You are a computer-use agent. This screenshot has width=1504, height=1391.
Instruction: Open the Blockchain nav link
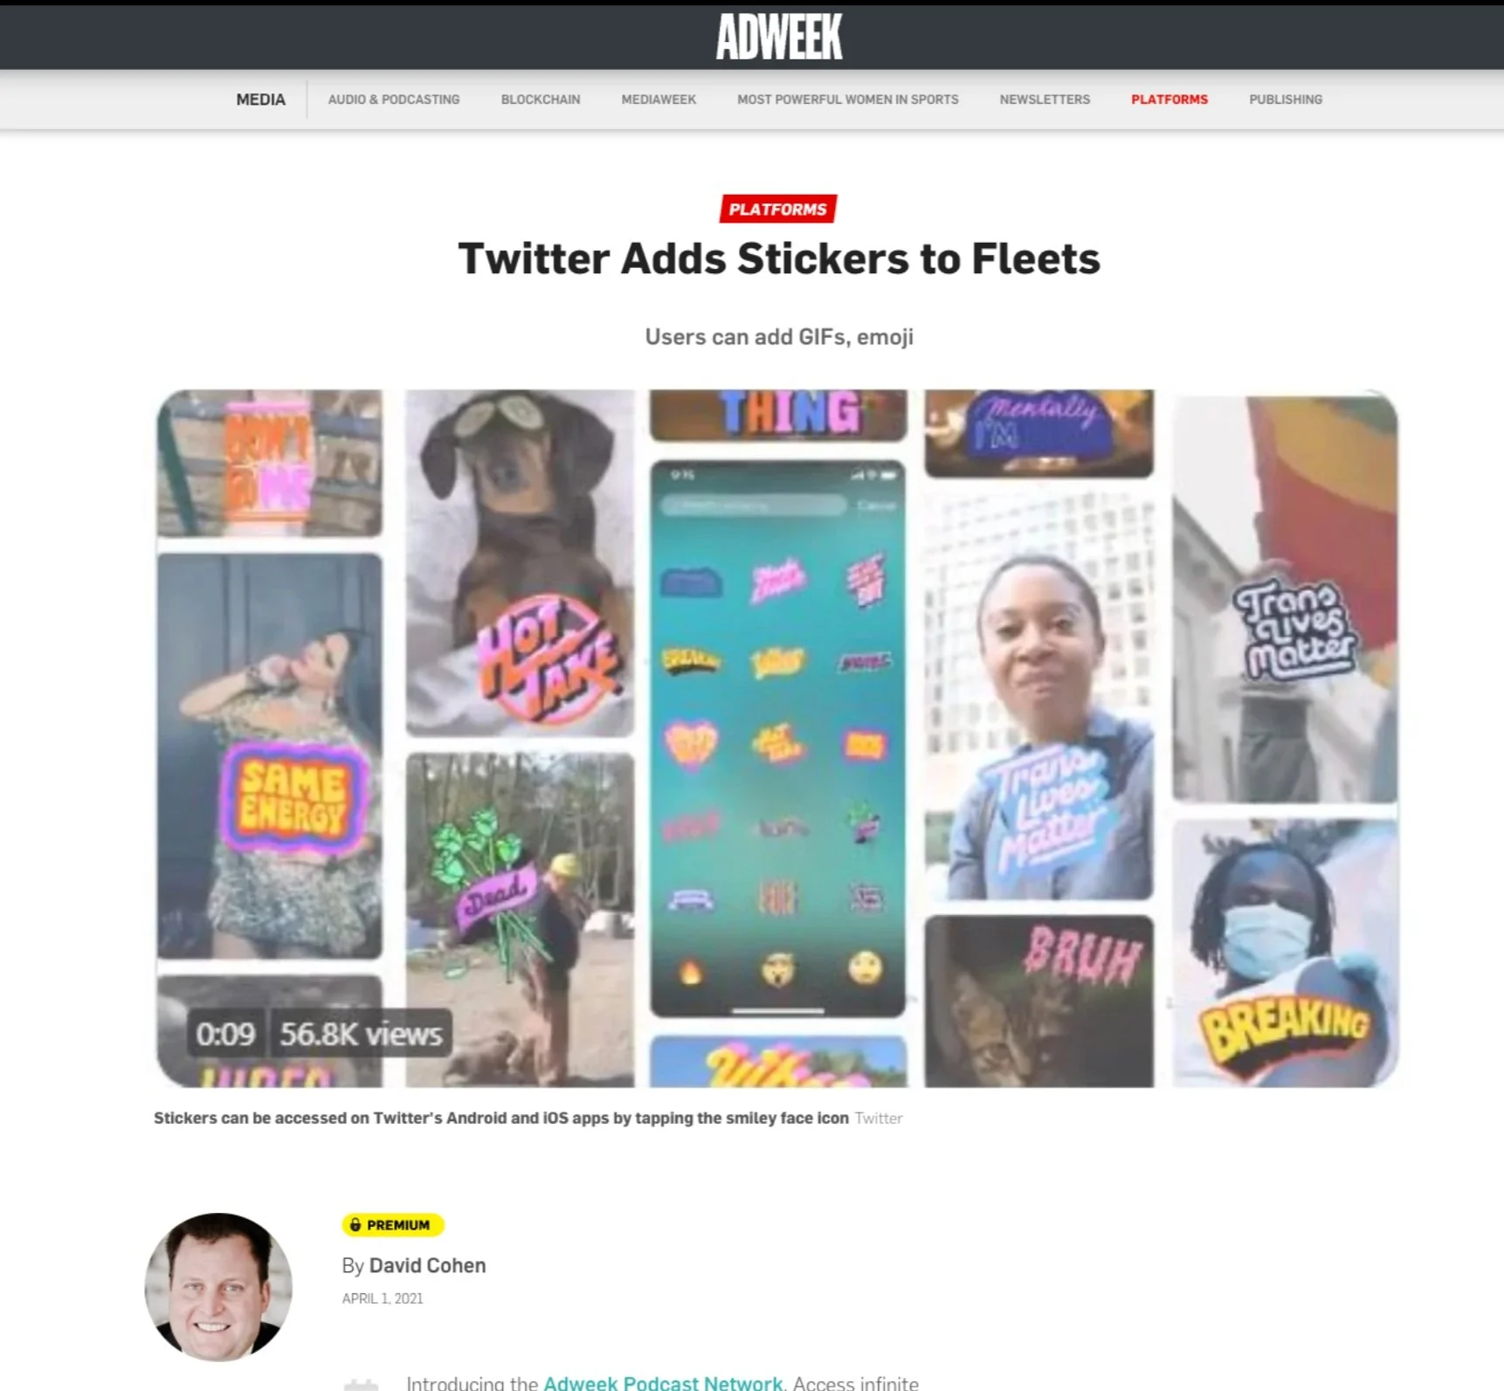(541, 100)
